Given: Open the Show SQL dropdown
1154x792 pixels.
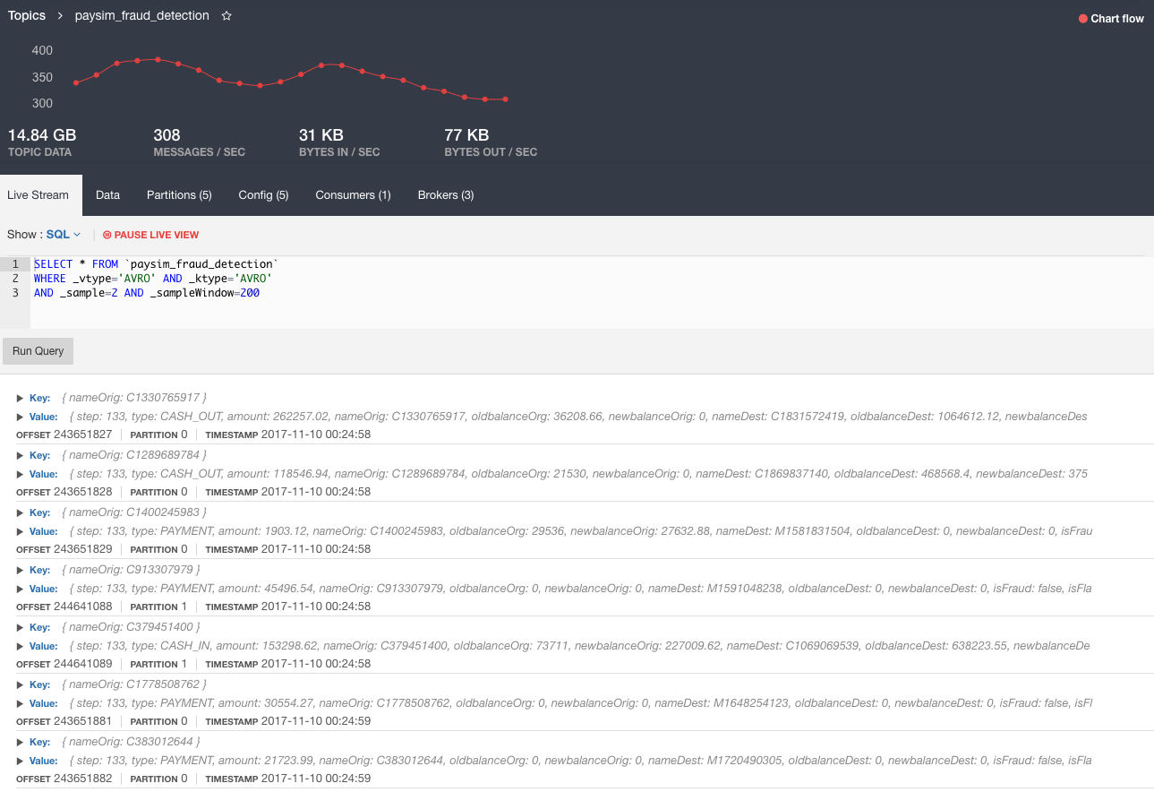Looking at the screenshot, I should (x=64, y=234).
